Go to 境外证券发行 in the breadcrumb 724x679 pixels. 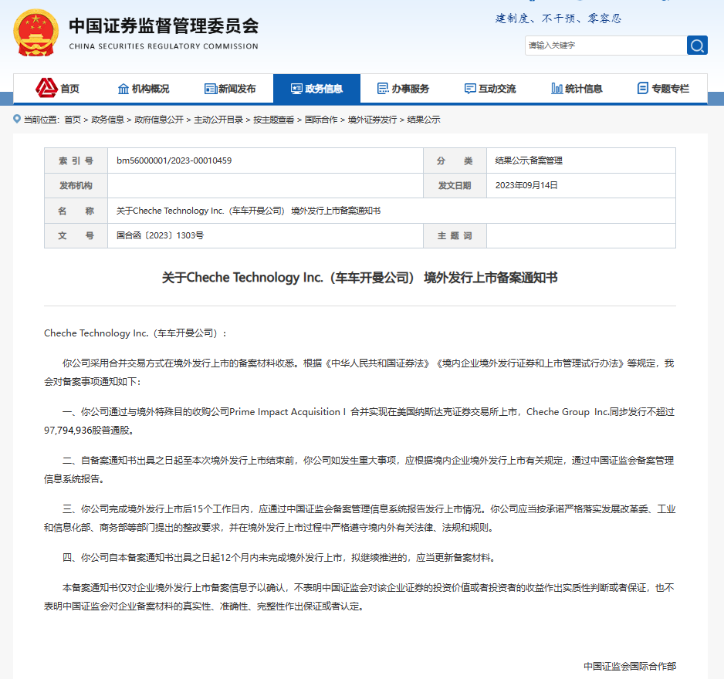click(372, 120)
